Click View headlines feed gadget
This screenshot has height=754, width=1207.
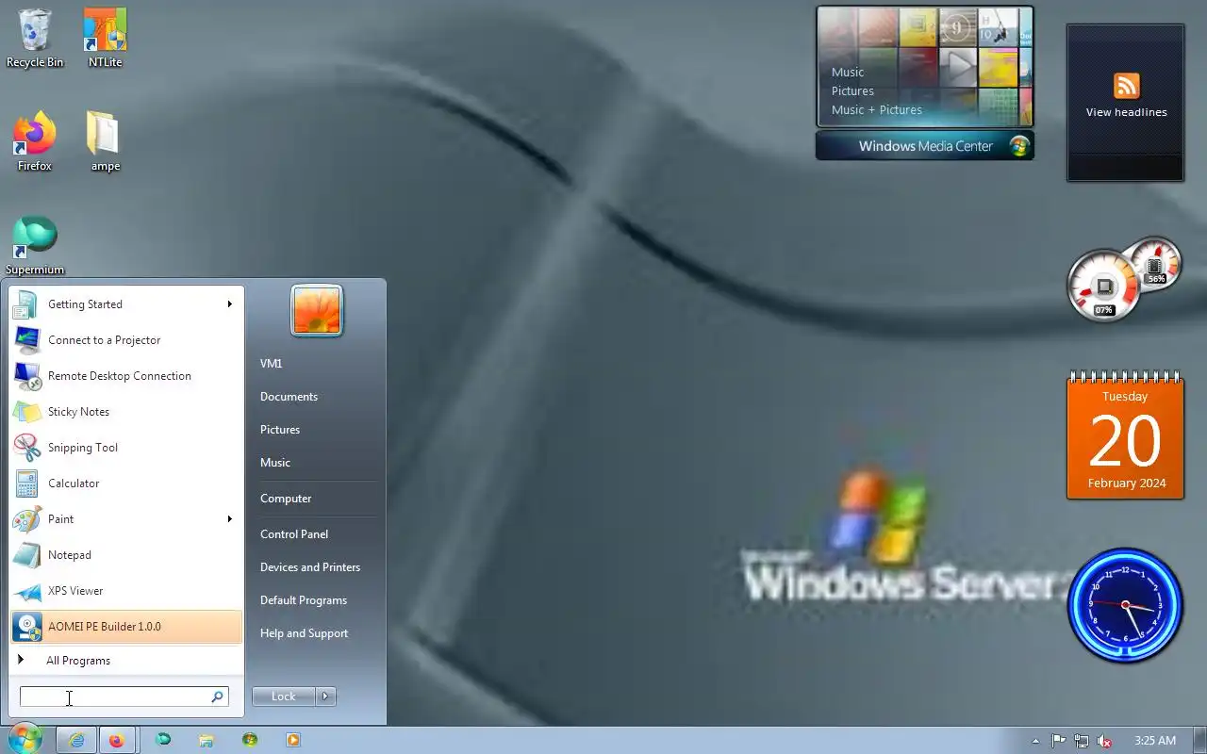[x=1126, y=112]
